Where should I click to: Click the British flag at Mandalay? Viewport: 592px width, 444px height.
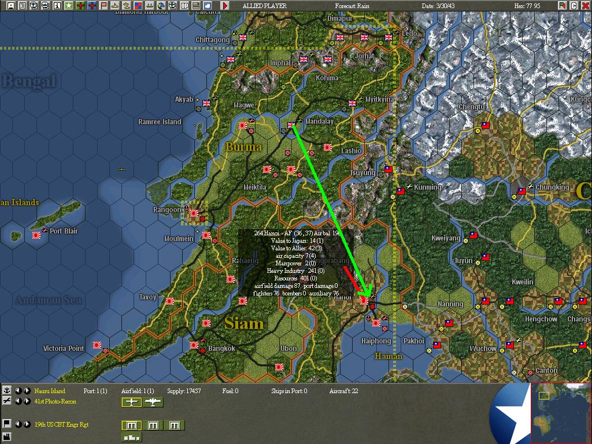click(291, 125)
